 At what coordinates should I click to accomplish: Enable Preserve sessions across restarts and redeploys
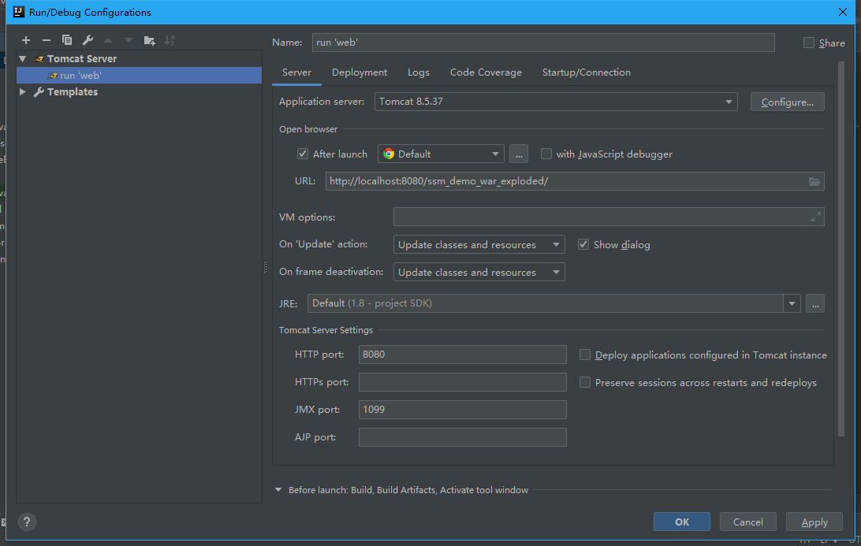[585, 382]
